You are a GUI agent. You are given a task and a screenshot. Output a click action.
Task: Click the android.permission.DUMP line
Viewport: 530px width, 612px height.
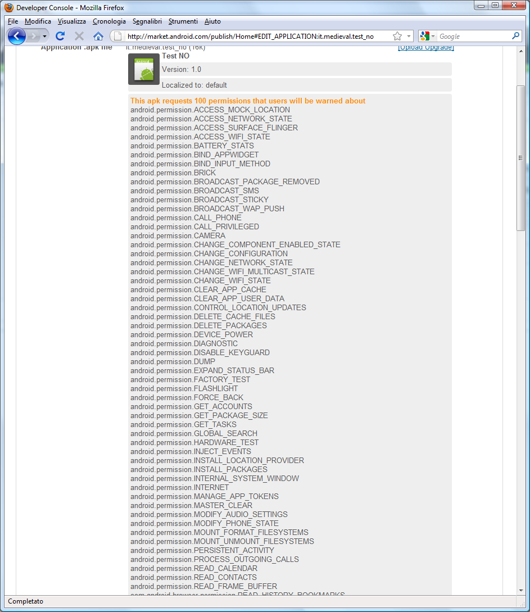pos(173,361)
